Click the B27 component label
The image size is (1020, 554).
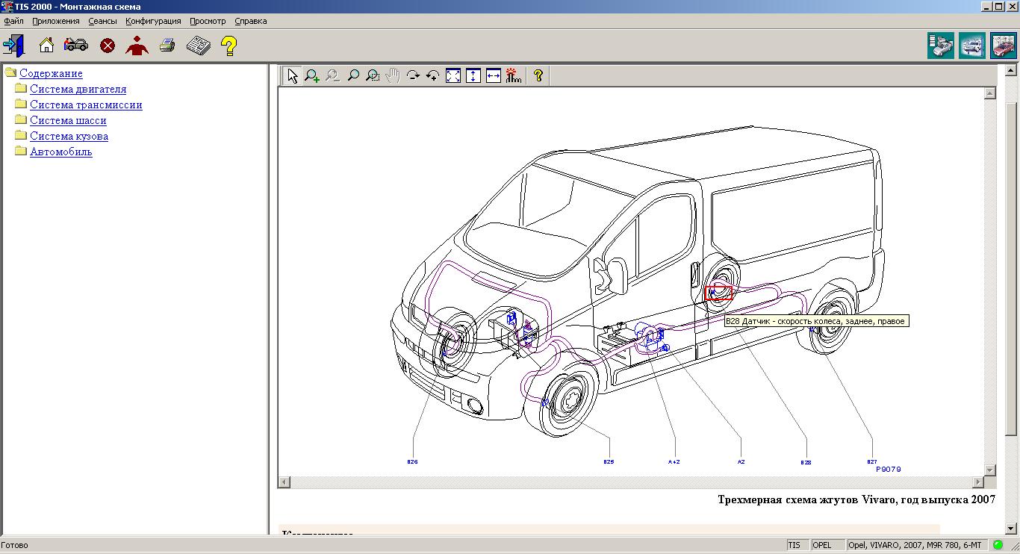click(871, 462)
